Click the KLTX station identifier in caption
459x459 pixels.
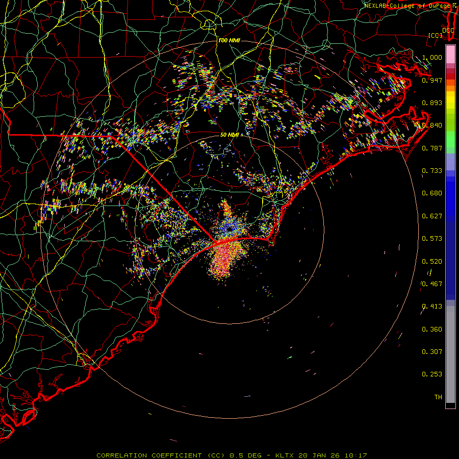pyautogui.click(x=284, y=455)
